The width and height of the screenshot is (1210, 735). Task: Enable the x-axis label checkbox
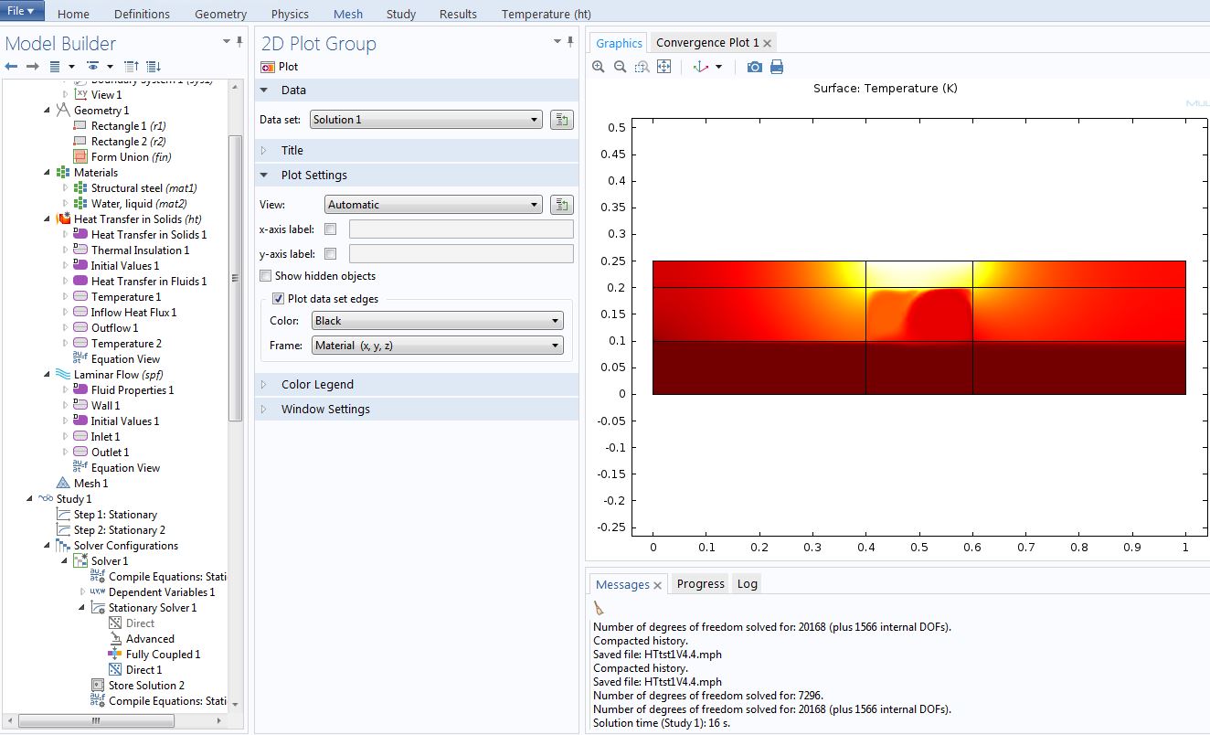point(331,229)
